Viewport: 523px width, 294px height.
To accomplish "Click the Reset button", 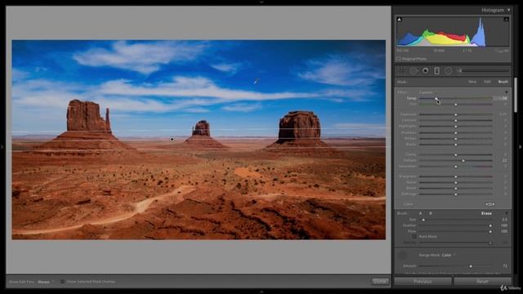I will (482, 282).
